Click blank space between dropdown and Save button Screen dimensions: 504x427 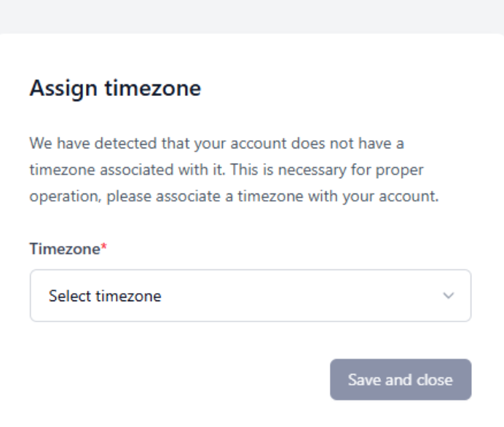tap(250, 340)
